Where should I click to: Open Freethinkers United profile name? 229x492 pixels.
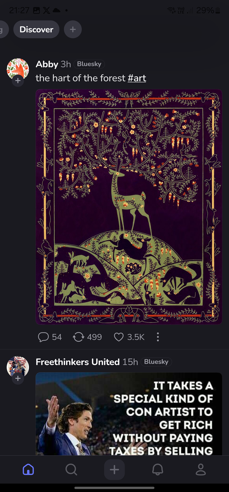click(x=78, y=362)
